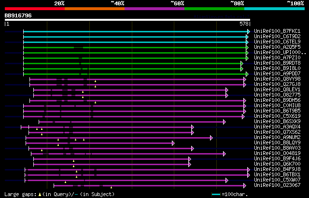Viewport: 309px width, 198px height.
Task: Click the UniRef100_A2Q5F5 label
Action: 277,47
